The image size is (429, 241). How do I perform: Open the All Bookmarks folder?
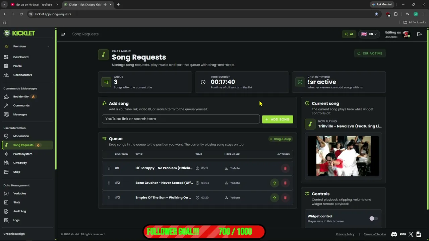click(415, 22)
